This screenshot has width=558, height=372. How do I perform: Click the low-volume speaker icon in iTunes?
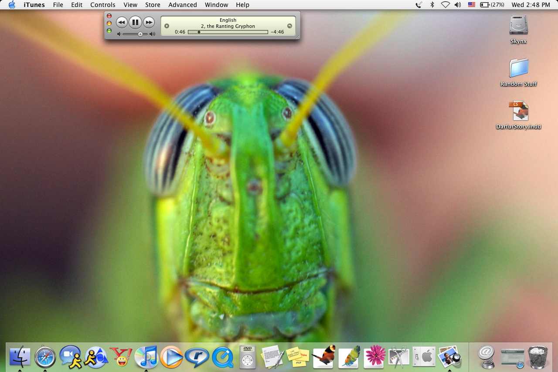119,34
